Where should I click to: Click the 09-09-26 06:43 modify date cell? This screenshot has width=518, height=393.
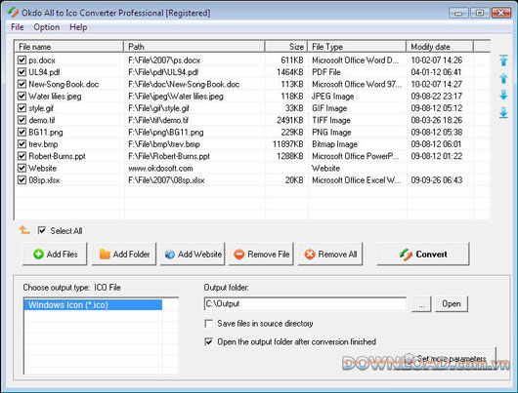click(x=437, y=180)
